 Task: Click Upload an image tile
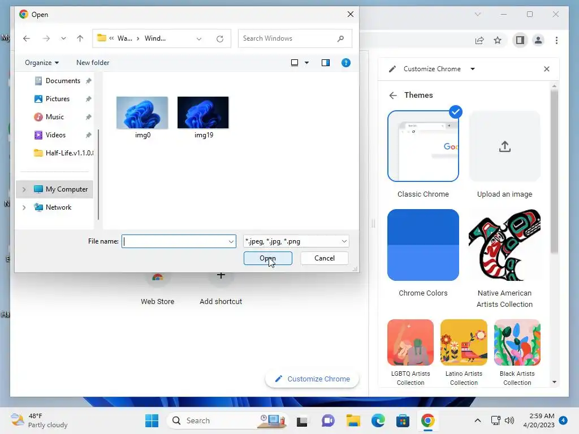click(x=504, y=146)
